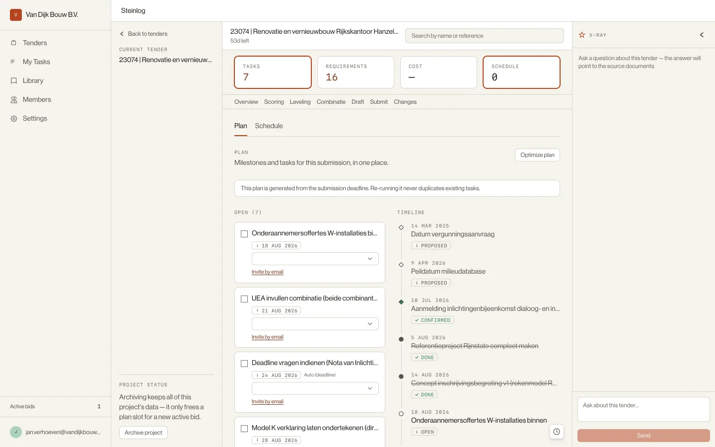Select the Datum vergunningsaanvraag diamond marker
Viewport: 715px width, 447px height.
401,227
